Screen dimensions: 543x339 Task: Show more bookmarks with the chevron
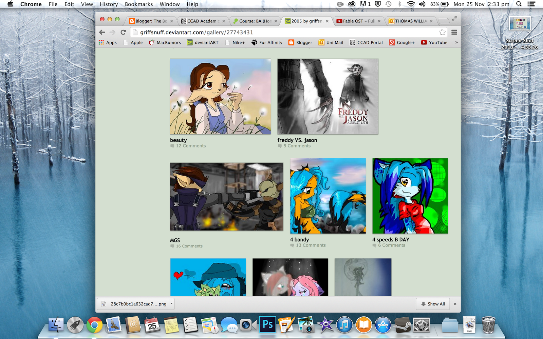click(456, 42)
